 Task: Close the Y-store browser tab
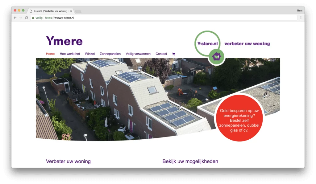71,11
